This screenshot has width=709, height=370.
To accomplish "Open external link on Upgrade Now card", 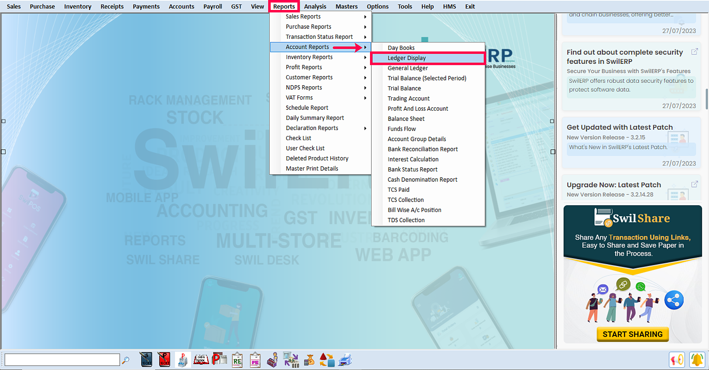I will (x=695, y=184).
